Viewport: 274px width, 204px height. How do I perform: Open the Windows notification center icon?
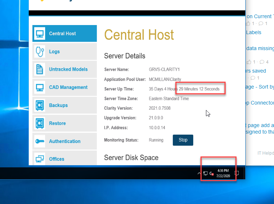point(237,174)
